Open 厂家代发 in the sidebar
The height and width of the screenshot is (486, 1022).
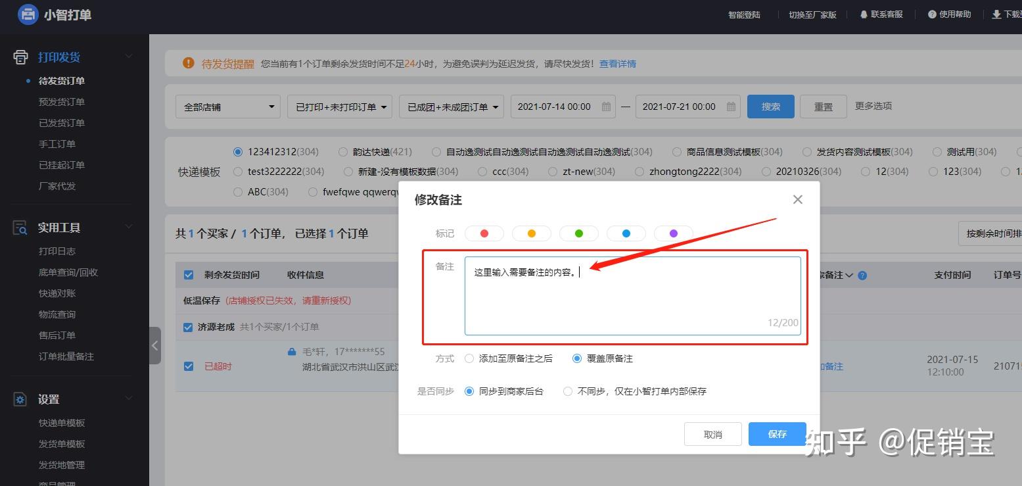pyautogui.click(x=57, y=186)
